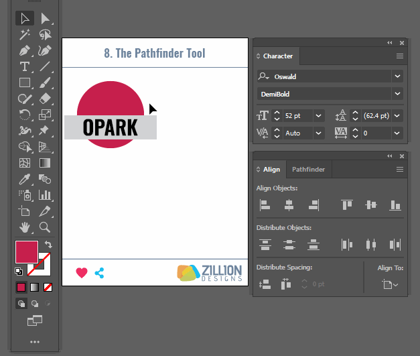Select the Magic Wand tool
The width and height of the screenshot is (420, 356).
pyautogui.click(x=25, y=35)
